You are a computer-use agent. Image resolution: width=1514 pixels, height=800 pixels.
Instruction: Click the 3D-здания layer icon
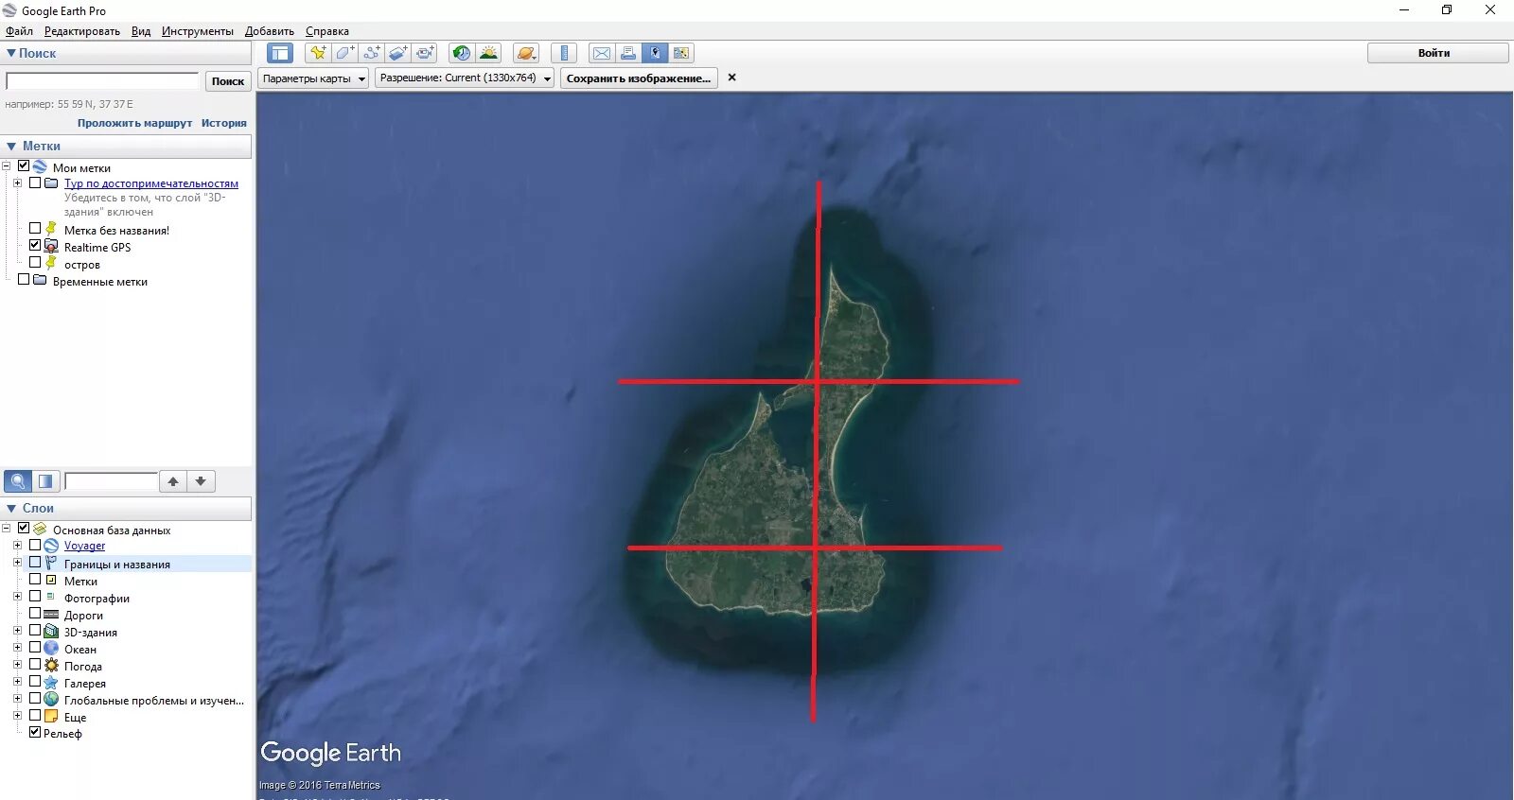pyautogui.click(x=51, y=632)
